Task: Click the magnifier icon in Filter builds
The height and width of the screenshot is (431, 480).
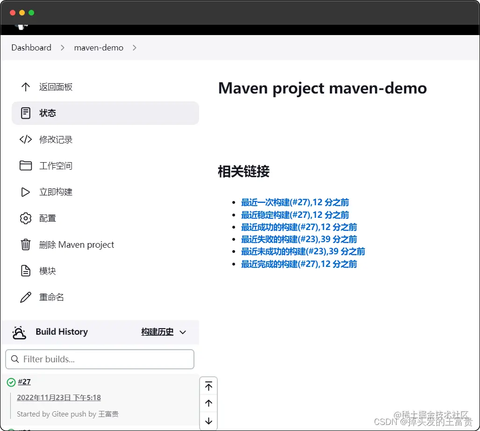Action: (x=15, y=359)
